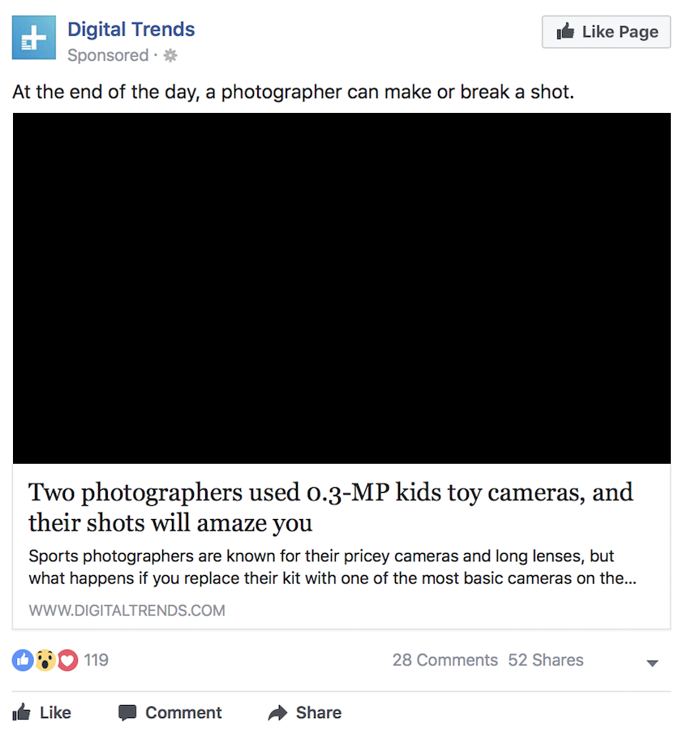Toggle Like on this post
The image size is (683, 731).
pos(42,712)
